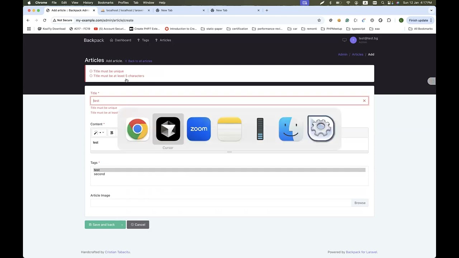
Task: Close the Add article tab
Action: pos(94,10)
